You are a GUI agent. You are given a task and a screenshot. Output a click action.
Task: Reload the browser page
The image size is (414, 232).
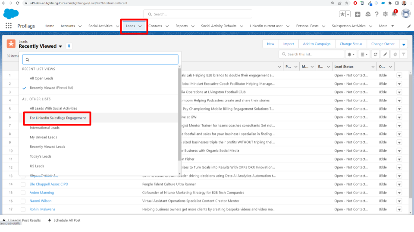click(17, 3)
